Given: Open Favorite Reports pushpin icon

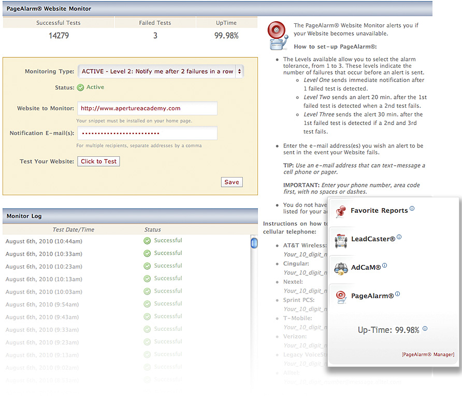Looking at the screenshot, I should pyautogui.click(x=341, y=211).
